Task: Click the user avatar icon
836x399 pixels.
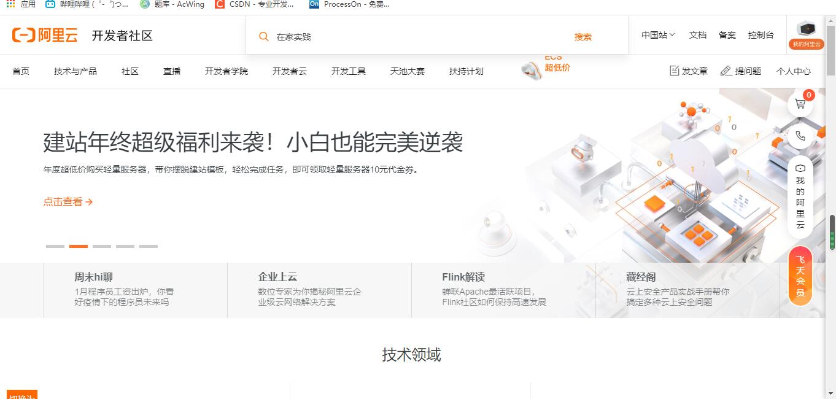Action: pos(806,29)
